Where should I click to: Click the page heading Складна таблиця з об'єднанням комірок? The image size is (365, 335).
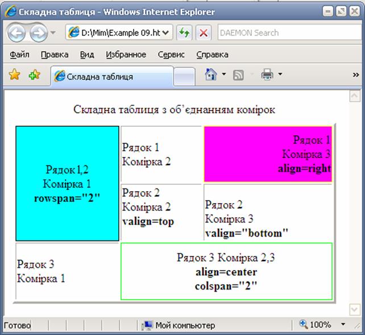click(174, 109)
